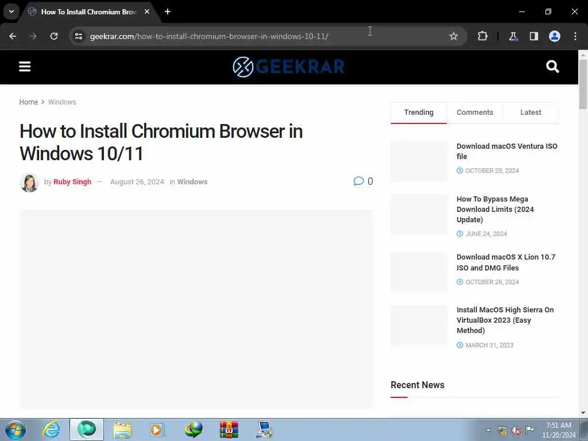Screen dimensions: 588x441
Task: Open the site hamburger menu
Action: tap(25, 67)
